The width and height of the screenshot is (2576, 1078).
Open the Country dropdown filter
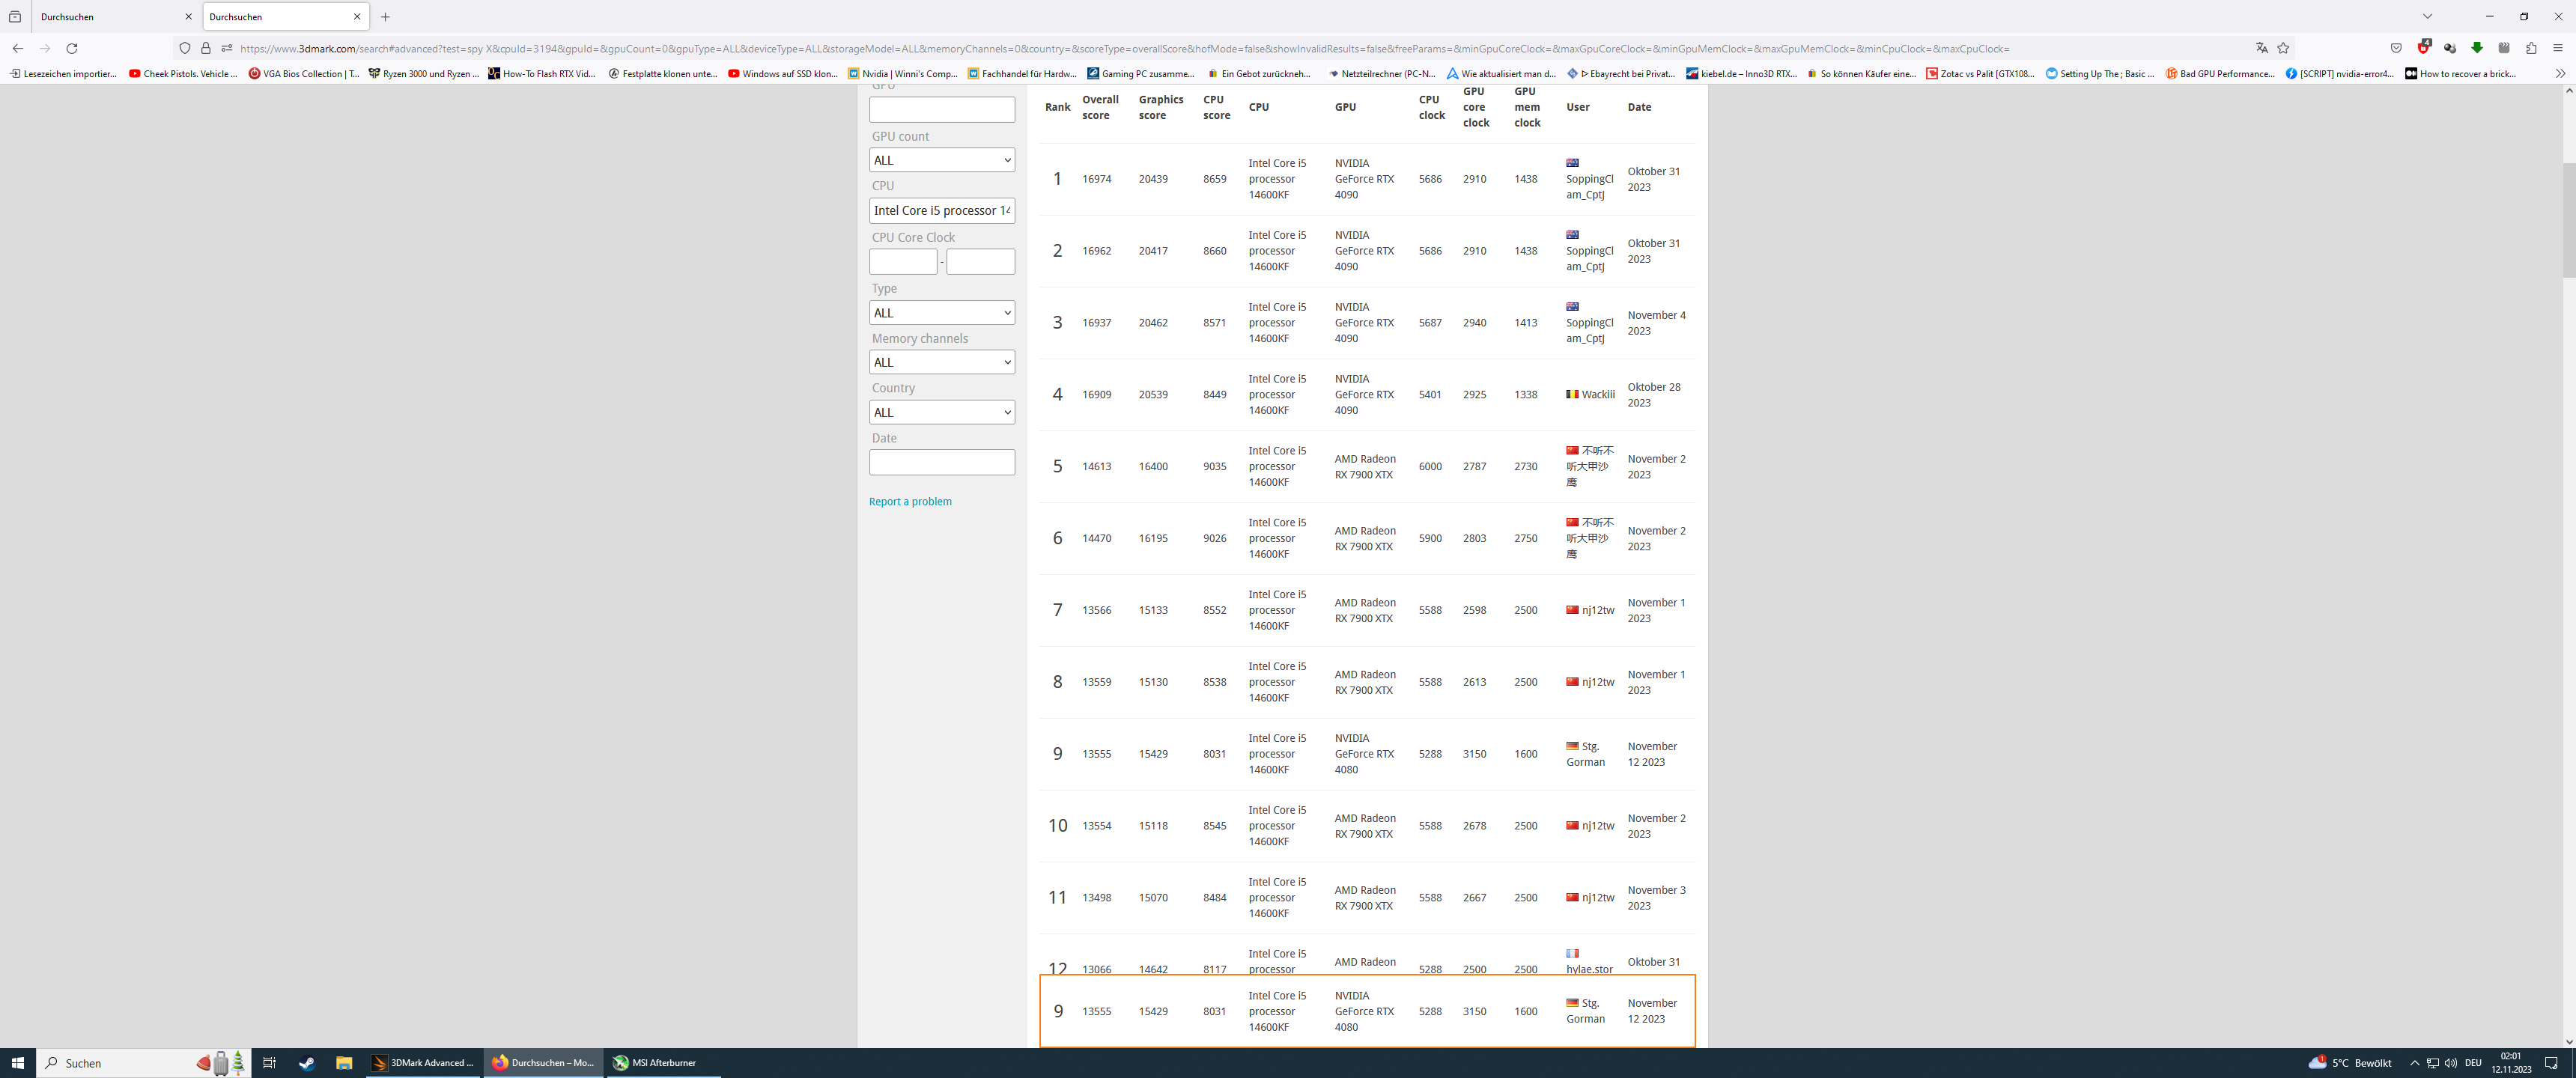[x=941, y=412]
